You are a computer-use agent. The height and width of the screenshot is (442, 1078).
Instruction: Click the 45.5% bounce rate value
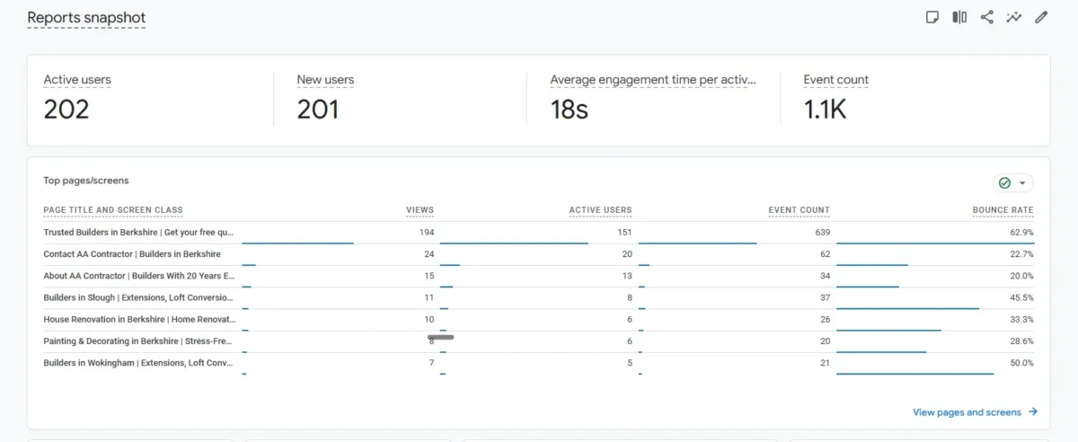1021,297
